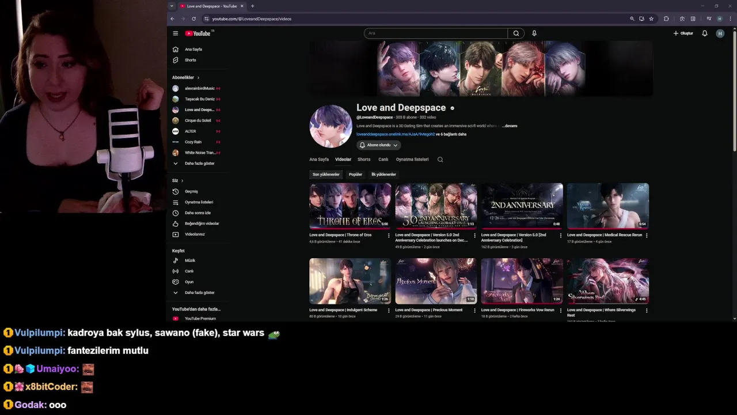Bookmark this page with the star icon

(x=651, y=18)
